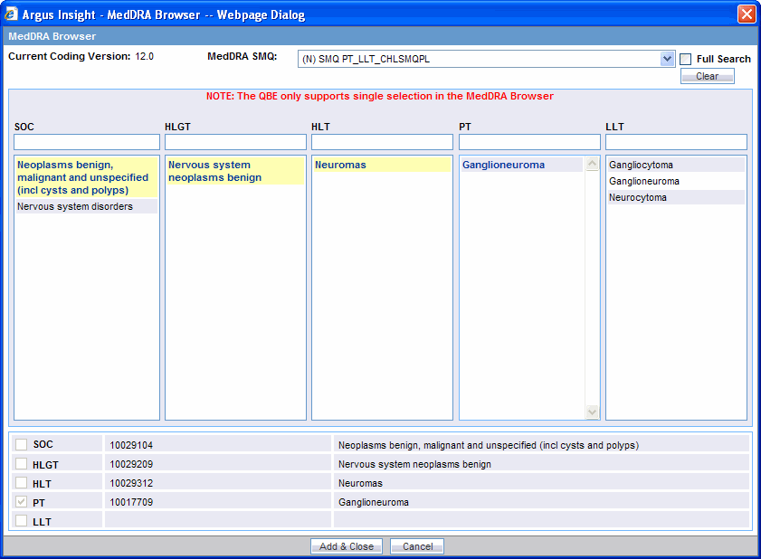Tick the LLT checkbox in results
The height and width of the screenshot is (559, 761).
pyautogui.click(x=21, y=521)
